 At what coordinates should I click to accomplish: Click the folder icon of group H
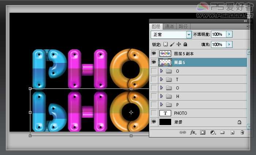coord(169,96)
